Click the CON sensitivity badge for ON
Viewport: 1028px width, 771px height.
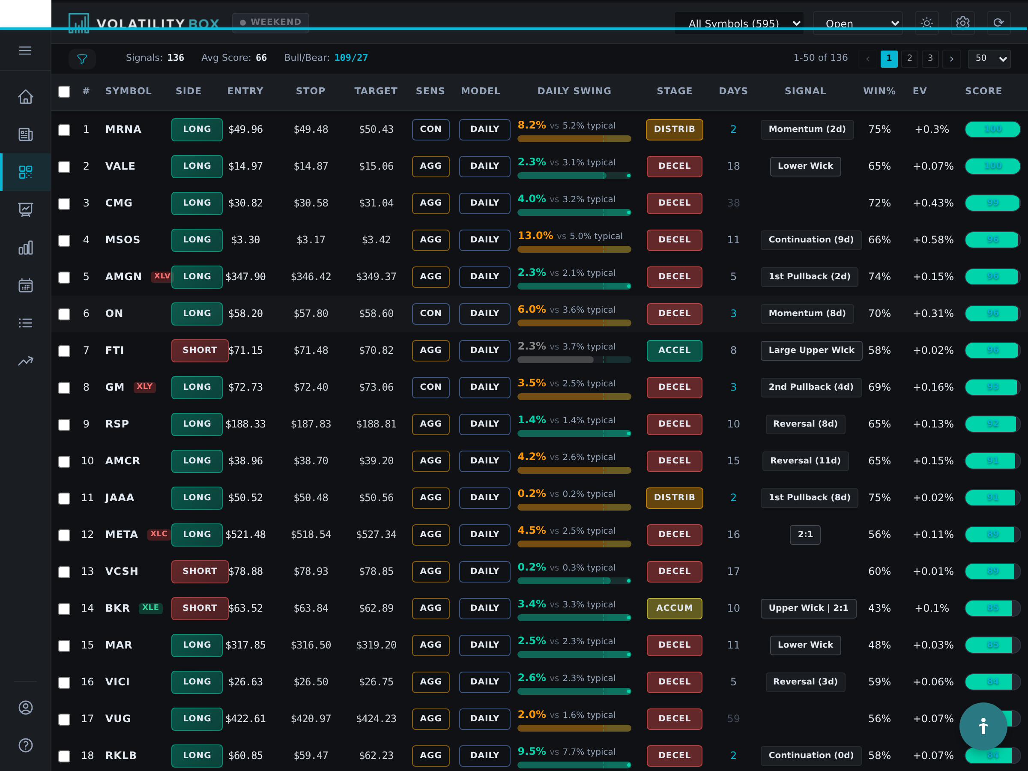coord(430,314)
